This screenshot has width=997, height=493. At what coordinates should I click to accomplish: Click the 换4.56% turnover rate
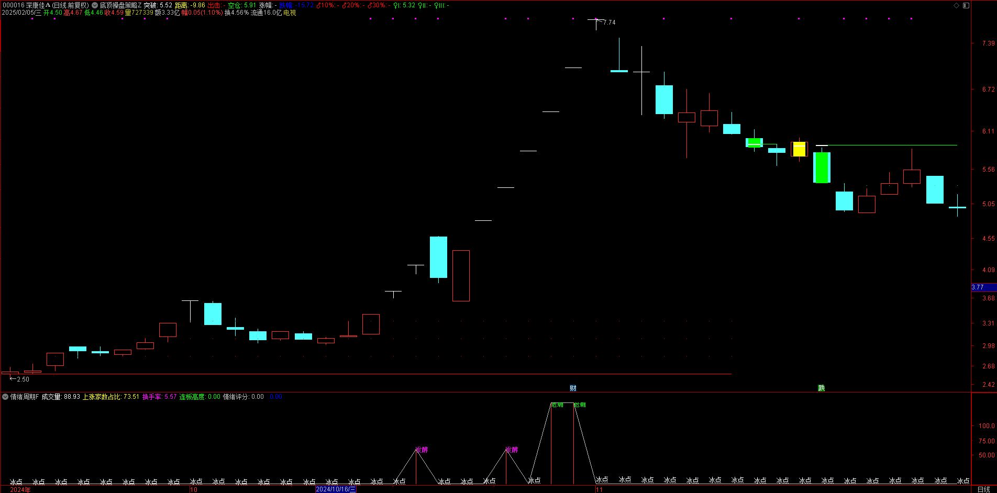coord(237,13)
